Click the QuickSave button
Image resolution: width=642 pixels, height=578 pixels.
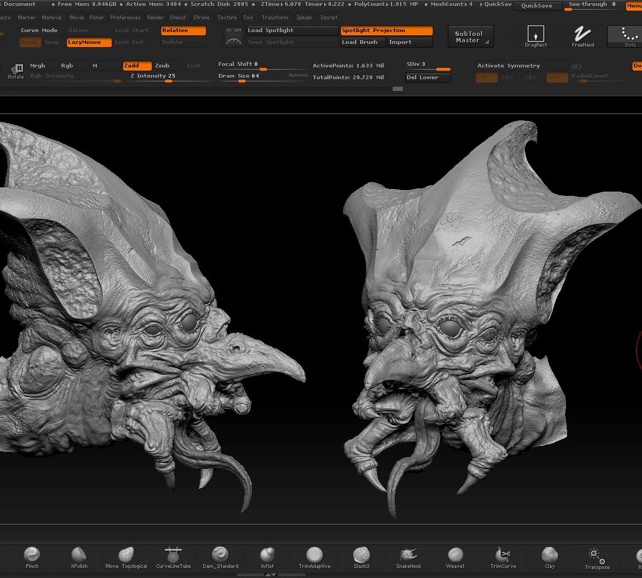[x=537, y=6]
